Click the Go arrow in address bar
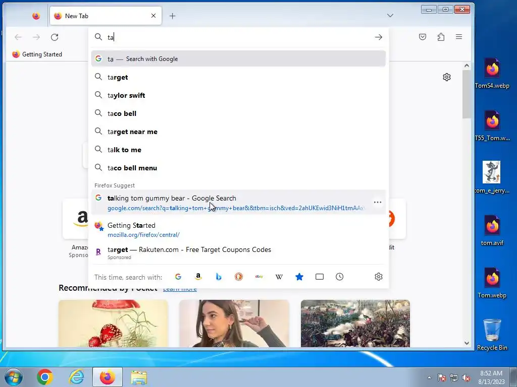The width and height of the screenshot is (517, 387). (379, 37)
